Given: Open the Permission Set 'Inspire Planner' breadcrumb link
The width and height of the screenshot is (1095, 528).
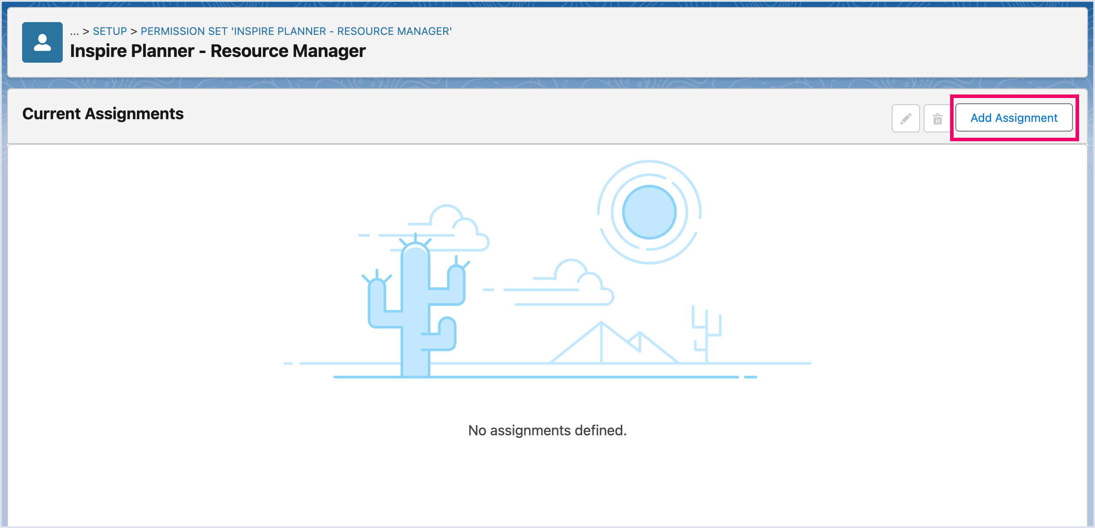Looking at the screenshot, I should [296, 31].
